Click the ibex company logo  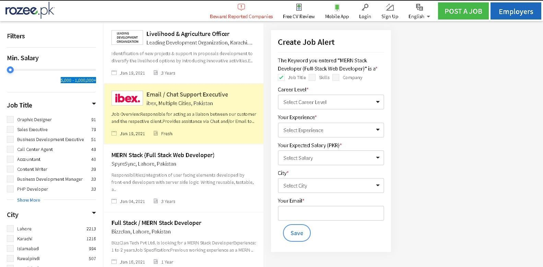(x=127, y=98)
